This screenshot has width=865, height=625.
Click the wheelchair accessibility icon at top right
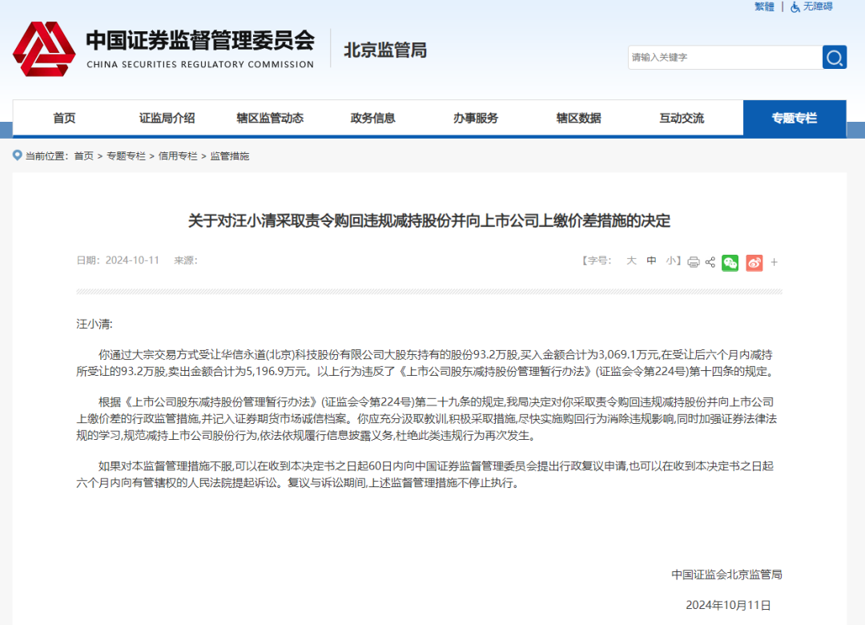(x=795, y=7)
